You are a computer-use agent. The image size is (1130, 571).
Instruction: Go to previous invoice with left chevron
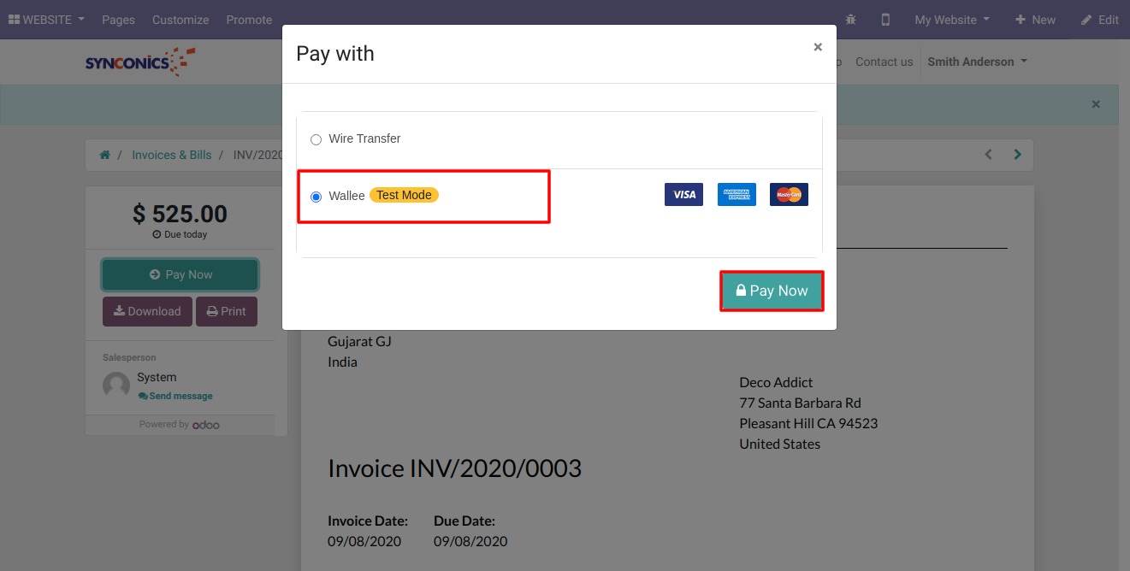pyautogui.click(x=988, y=155)
